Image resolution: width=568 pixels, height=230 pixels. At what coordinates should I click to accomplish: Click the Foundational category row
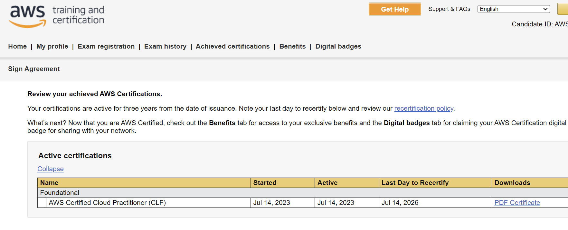coord(303,193)
